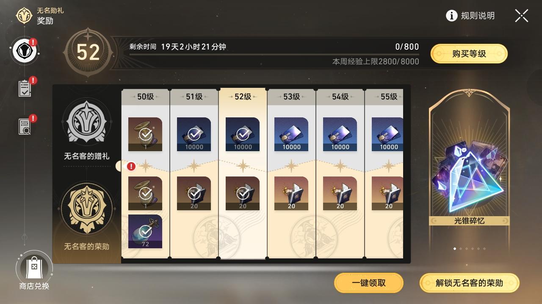Image resolution: width=542 pixels, height=304 pixels.
Task: Click the experience progress bar 0/800
Action: point(274,54)
